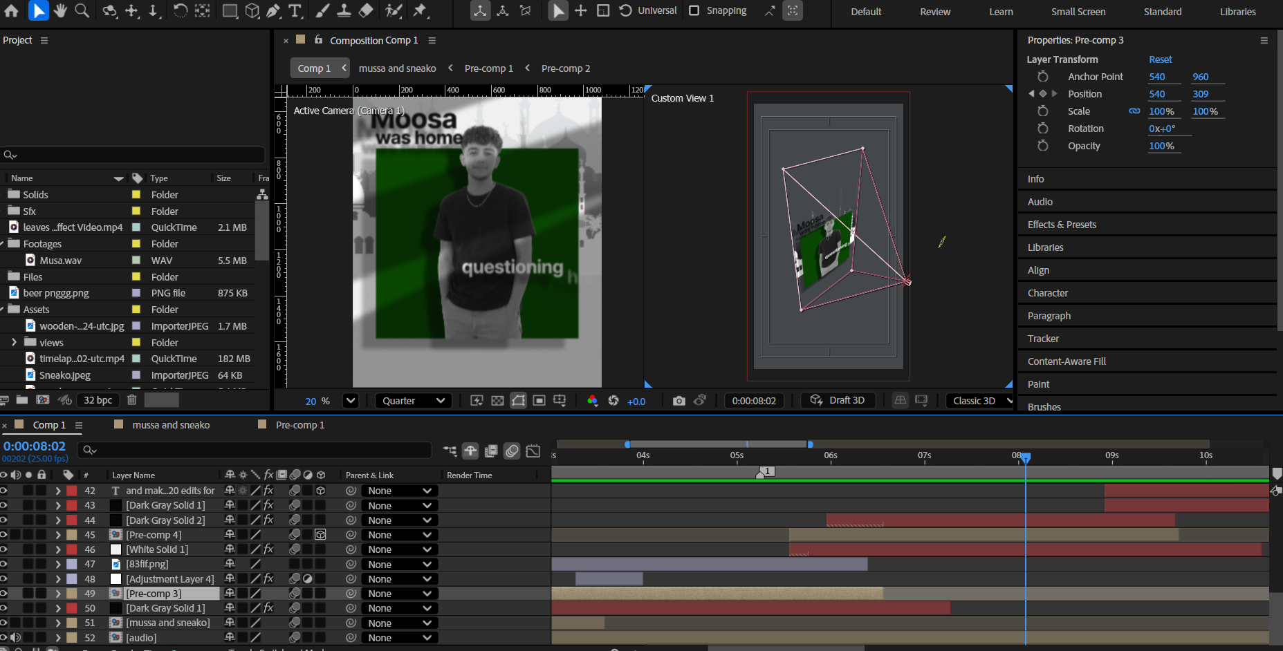Select the Rotation tool
1283x651 pixels.
point(180,10)
